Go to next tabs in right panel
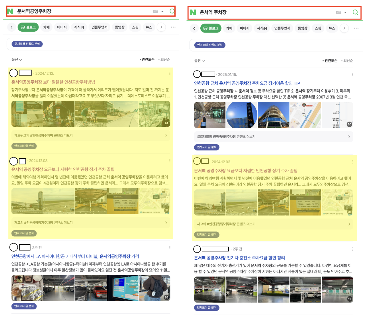This screenshot has height=318, width=365. point(344,28)
